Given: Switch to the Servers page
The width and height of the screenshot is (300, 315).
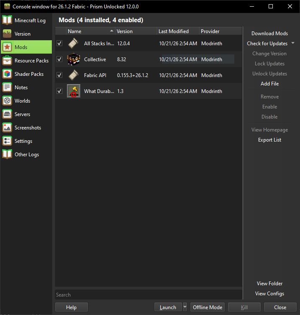Looking at the screenshot, I should point(26,114).
